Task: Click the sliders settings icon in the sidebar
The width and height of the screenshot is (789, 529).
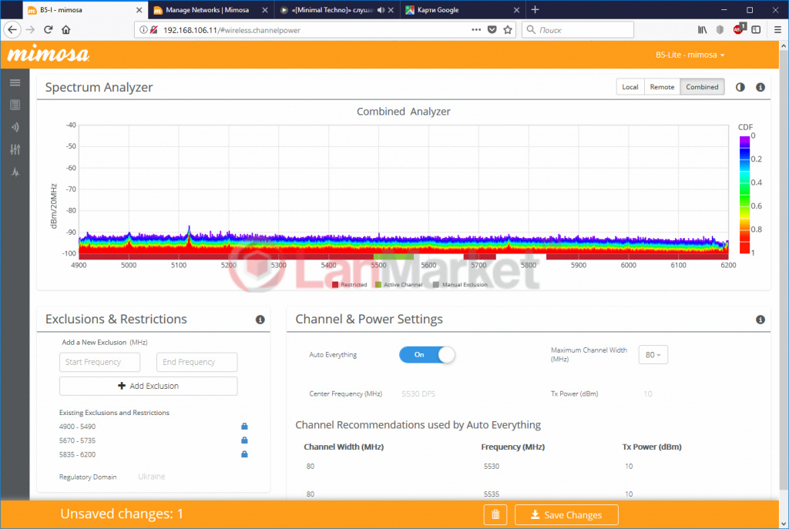Action: tap(15, 149)
